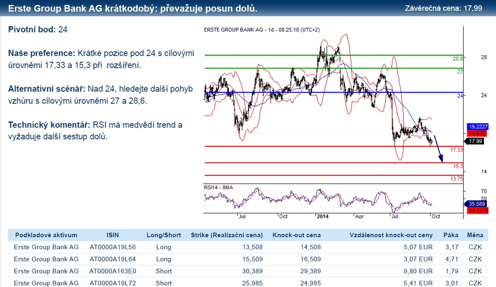Click the Apr label on the time axis
Viewport: 496px width, 287px height.
pos(359,216)
